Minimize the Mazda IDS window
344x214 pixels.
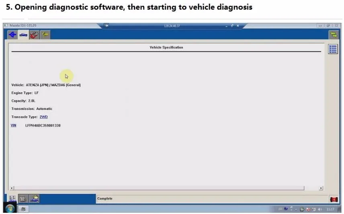(320, 26)
